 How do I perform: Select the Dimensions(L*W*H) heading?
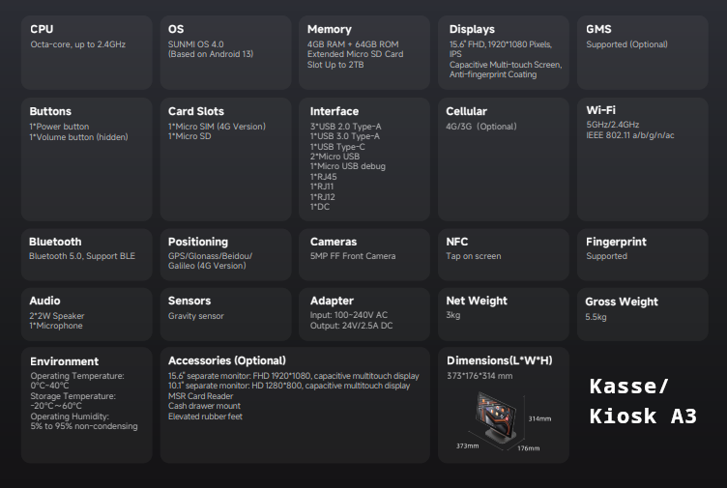499,360
